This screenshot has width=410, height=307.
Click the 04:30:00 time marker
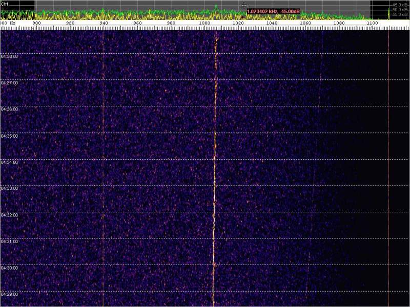(x=9, y=268)
